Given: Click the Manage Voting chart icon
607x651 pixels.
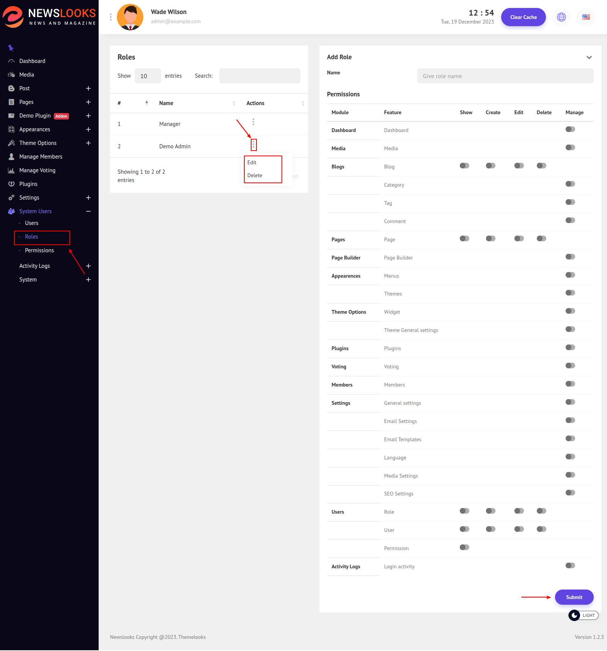Looking at the screenshot, I should (11, 170).
